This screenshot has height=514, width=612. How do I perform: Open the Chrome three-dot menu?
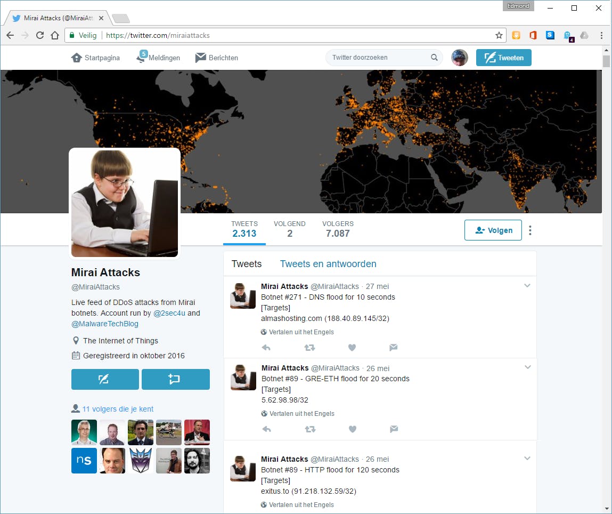601,35
